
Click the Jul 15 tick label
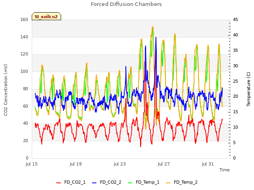point(32,164)
